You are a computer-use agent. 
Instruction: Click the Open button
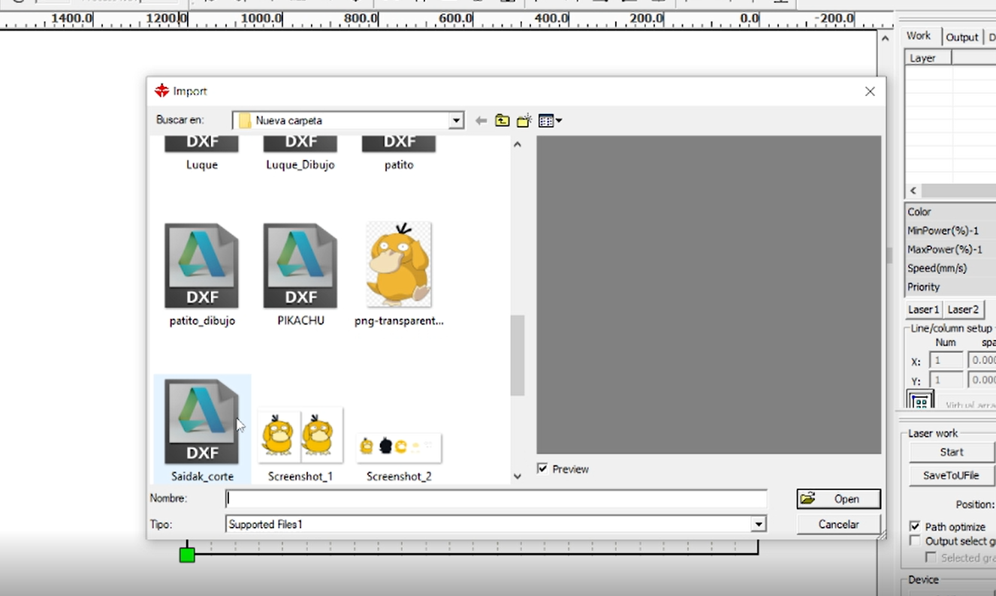click(838, 499)
